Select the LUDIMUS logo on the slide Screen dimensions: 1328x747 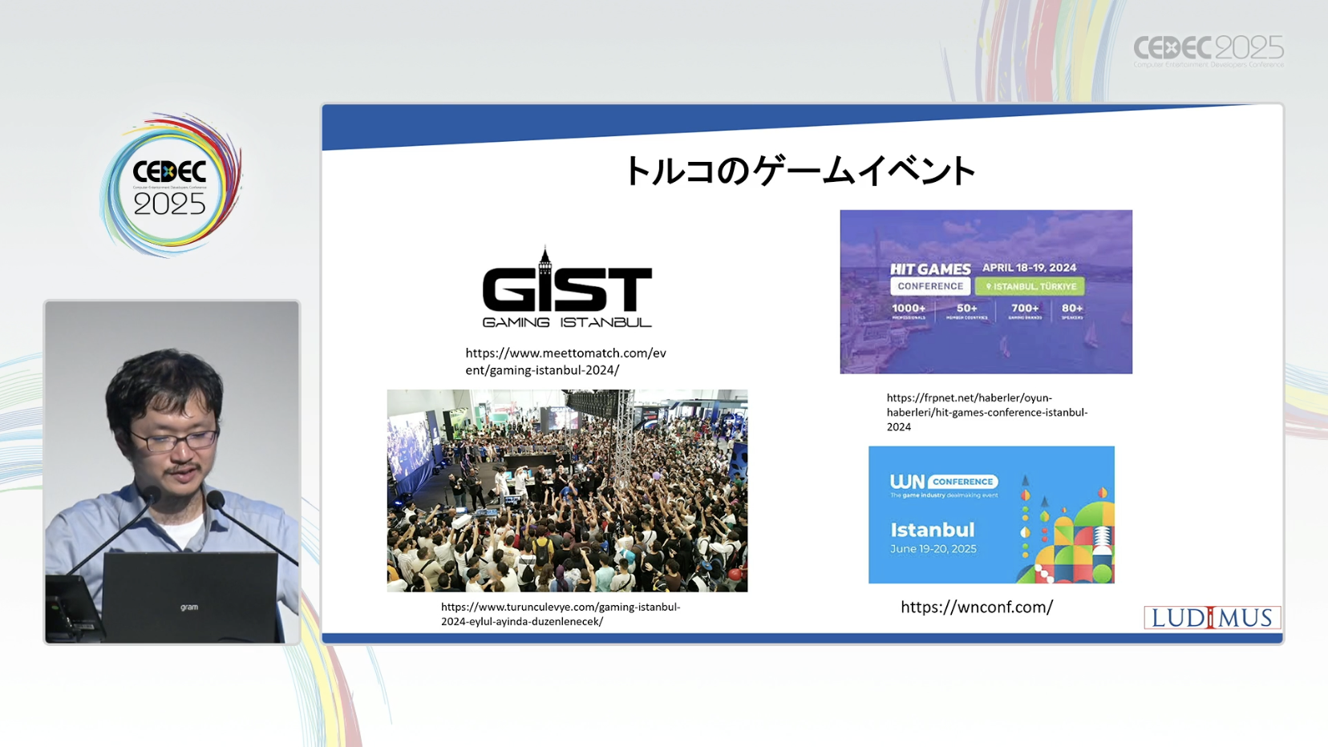1212,617
